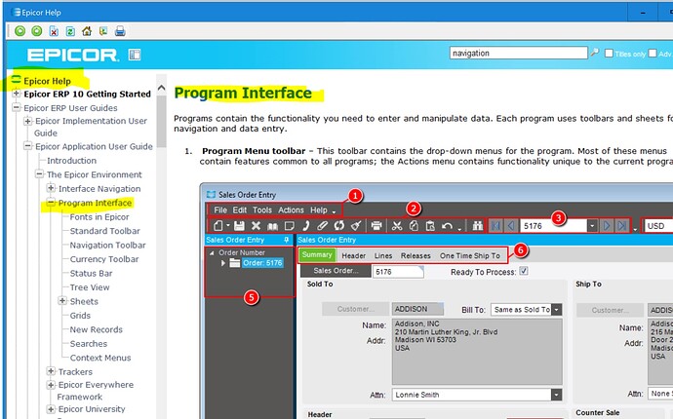Open the Standard Toolbar topic
The width and height of the screenshot is (673, 419).
(104, 231)
